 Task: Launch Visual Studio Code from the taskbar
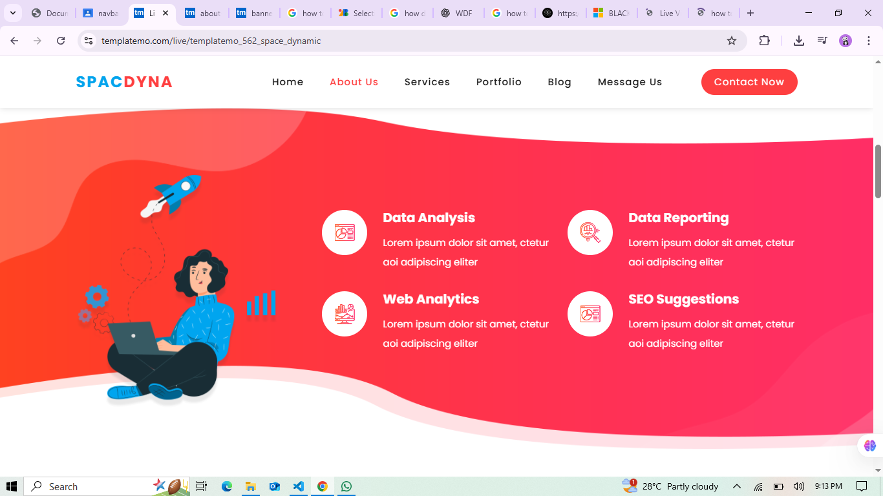click(x=298, y=486)
